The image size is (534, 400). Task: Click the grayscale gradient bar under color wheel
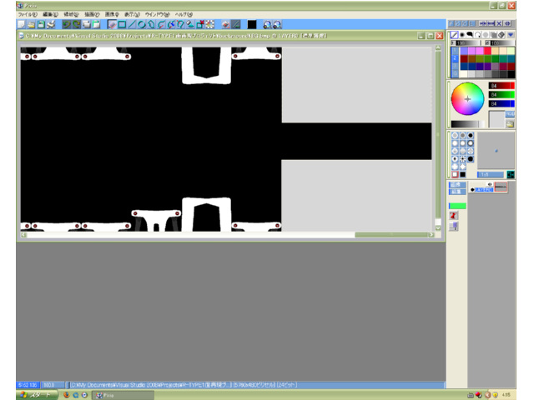[x=467, y=124]
